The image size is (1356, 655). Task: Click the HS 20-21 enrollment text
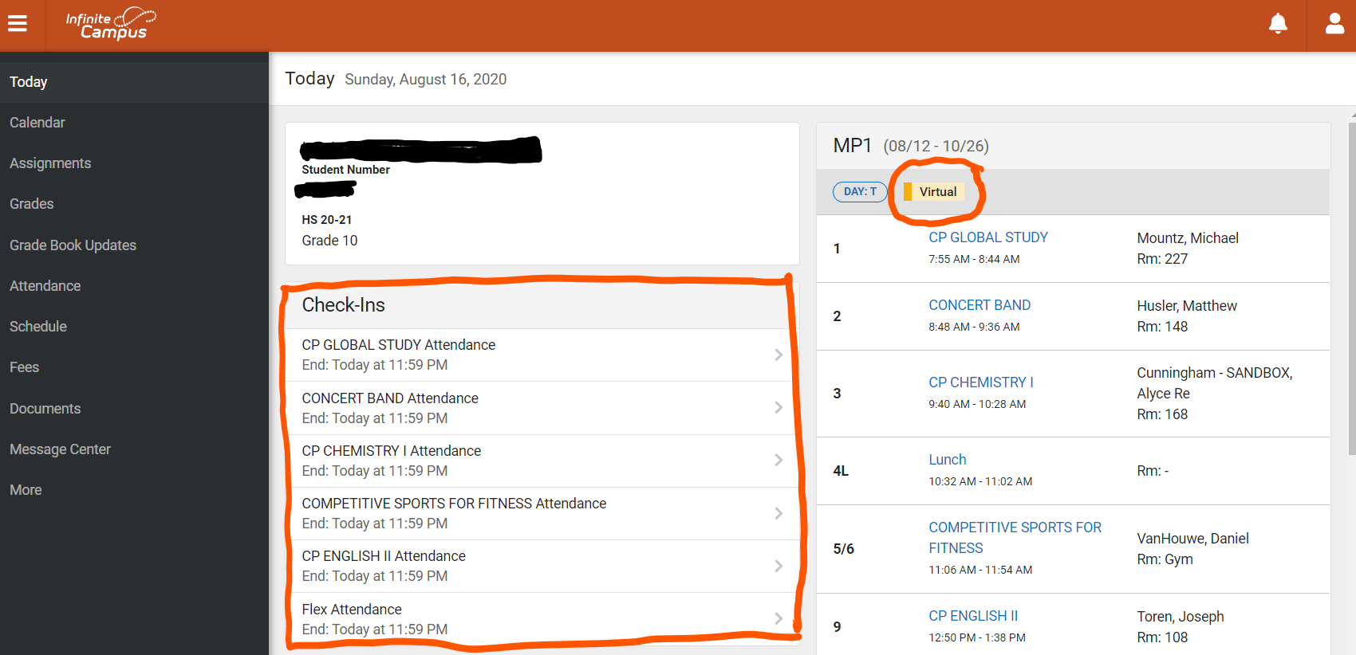[x=327, y=220]
